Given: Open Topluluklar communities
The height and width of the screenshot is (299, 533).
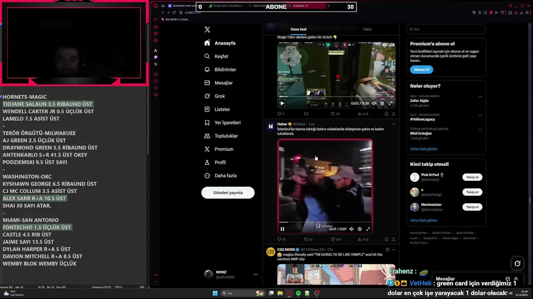Looking at the screenshot, I should tap(221, 136).
